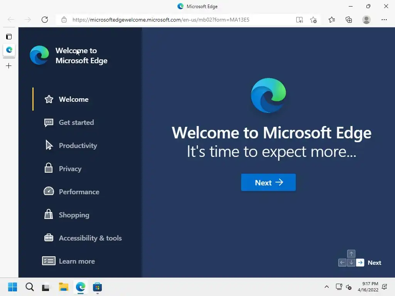
Task: Click the forward navigation arrow
Action: tap(27, 20)
